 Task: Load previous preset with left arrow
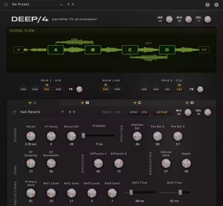tap(68, 4)
